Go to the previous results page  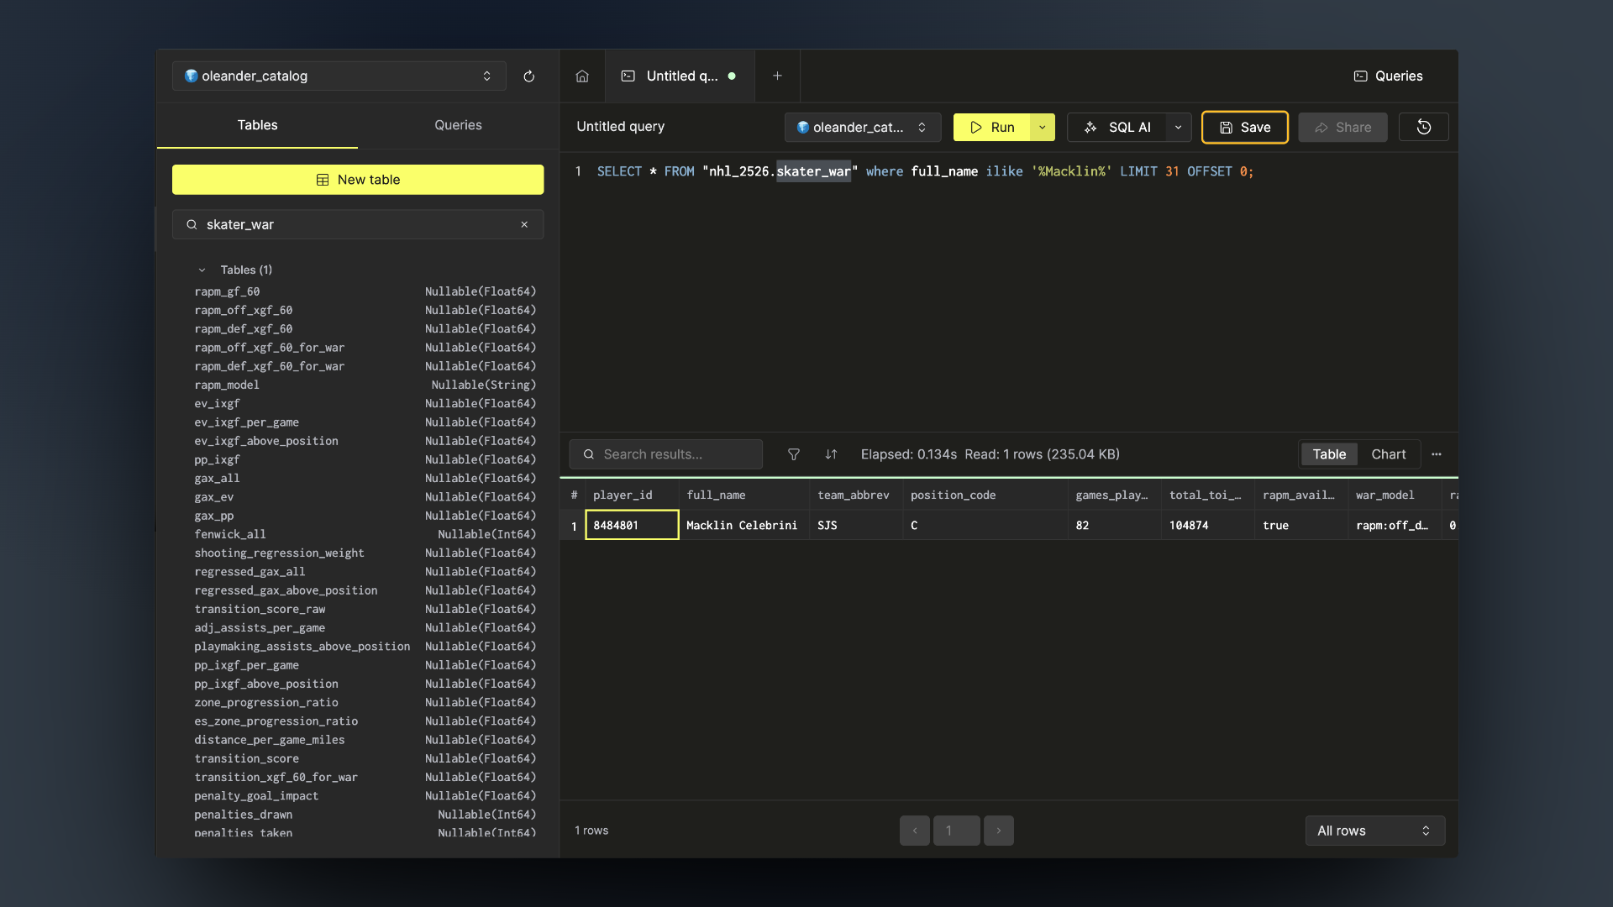click(x=914, y=831)
